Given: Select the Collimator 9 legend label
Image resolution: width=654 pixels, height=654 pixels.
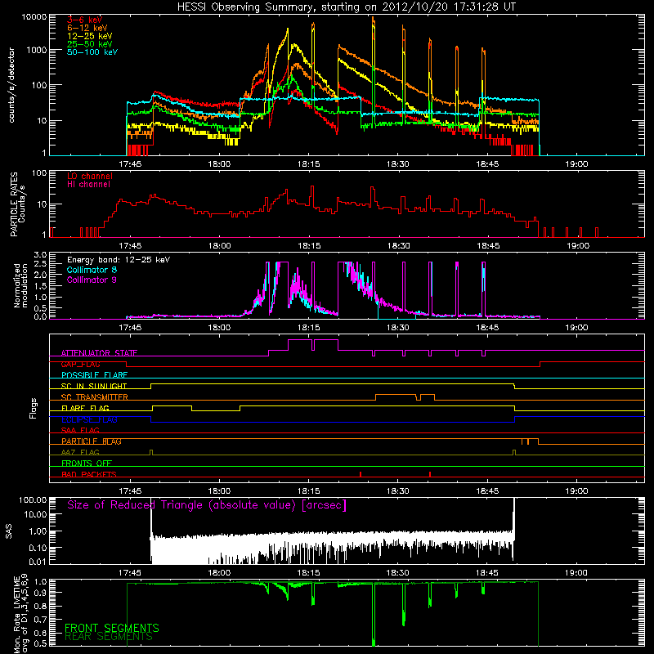Looking at the screenshot, I should click(x=92, y=280).
